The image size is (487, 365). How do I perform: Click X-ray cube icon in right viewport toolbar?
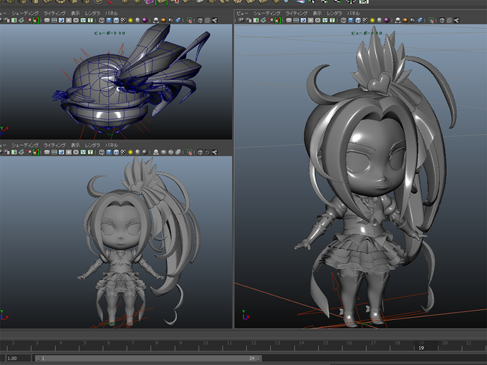click(443, 20)
